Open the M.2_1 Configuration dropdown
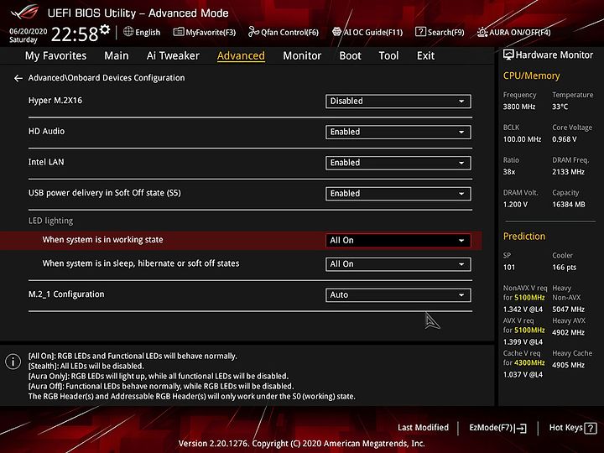604x453 pixels. 398,295
